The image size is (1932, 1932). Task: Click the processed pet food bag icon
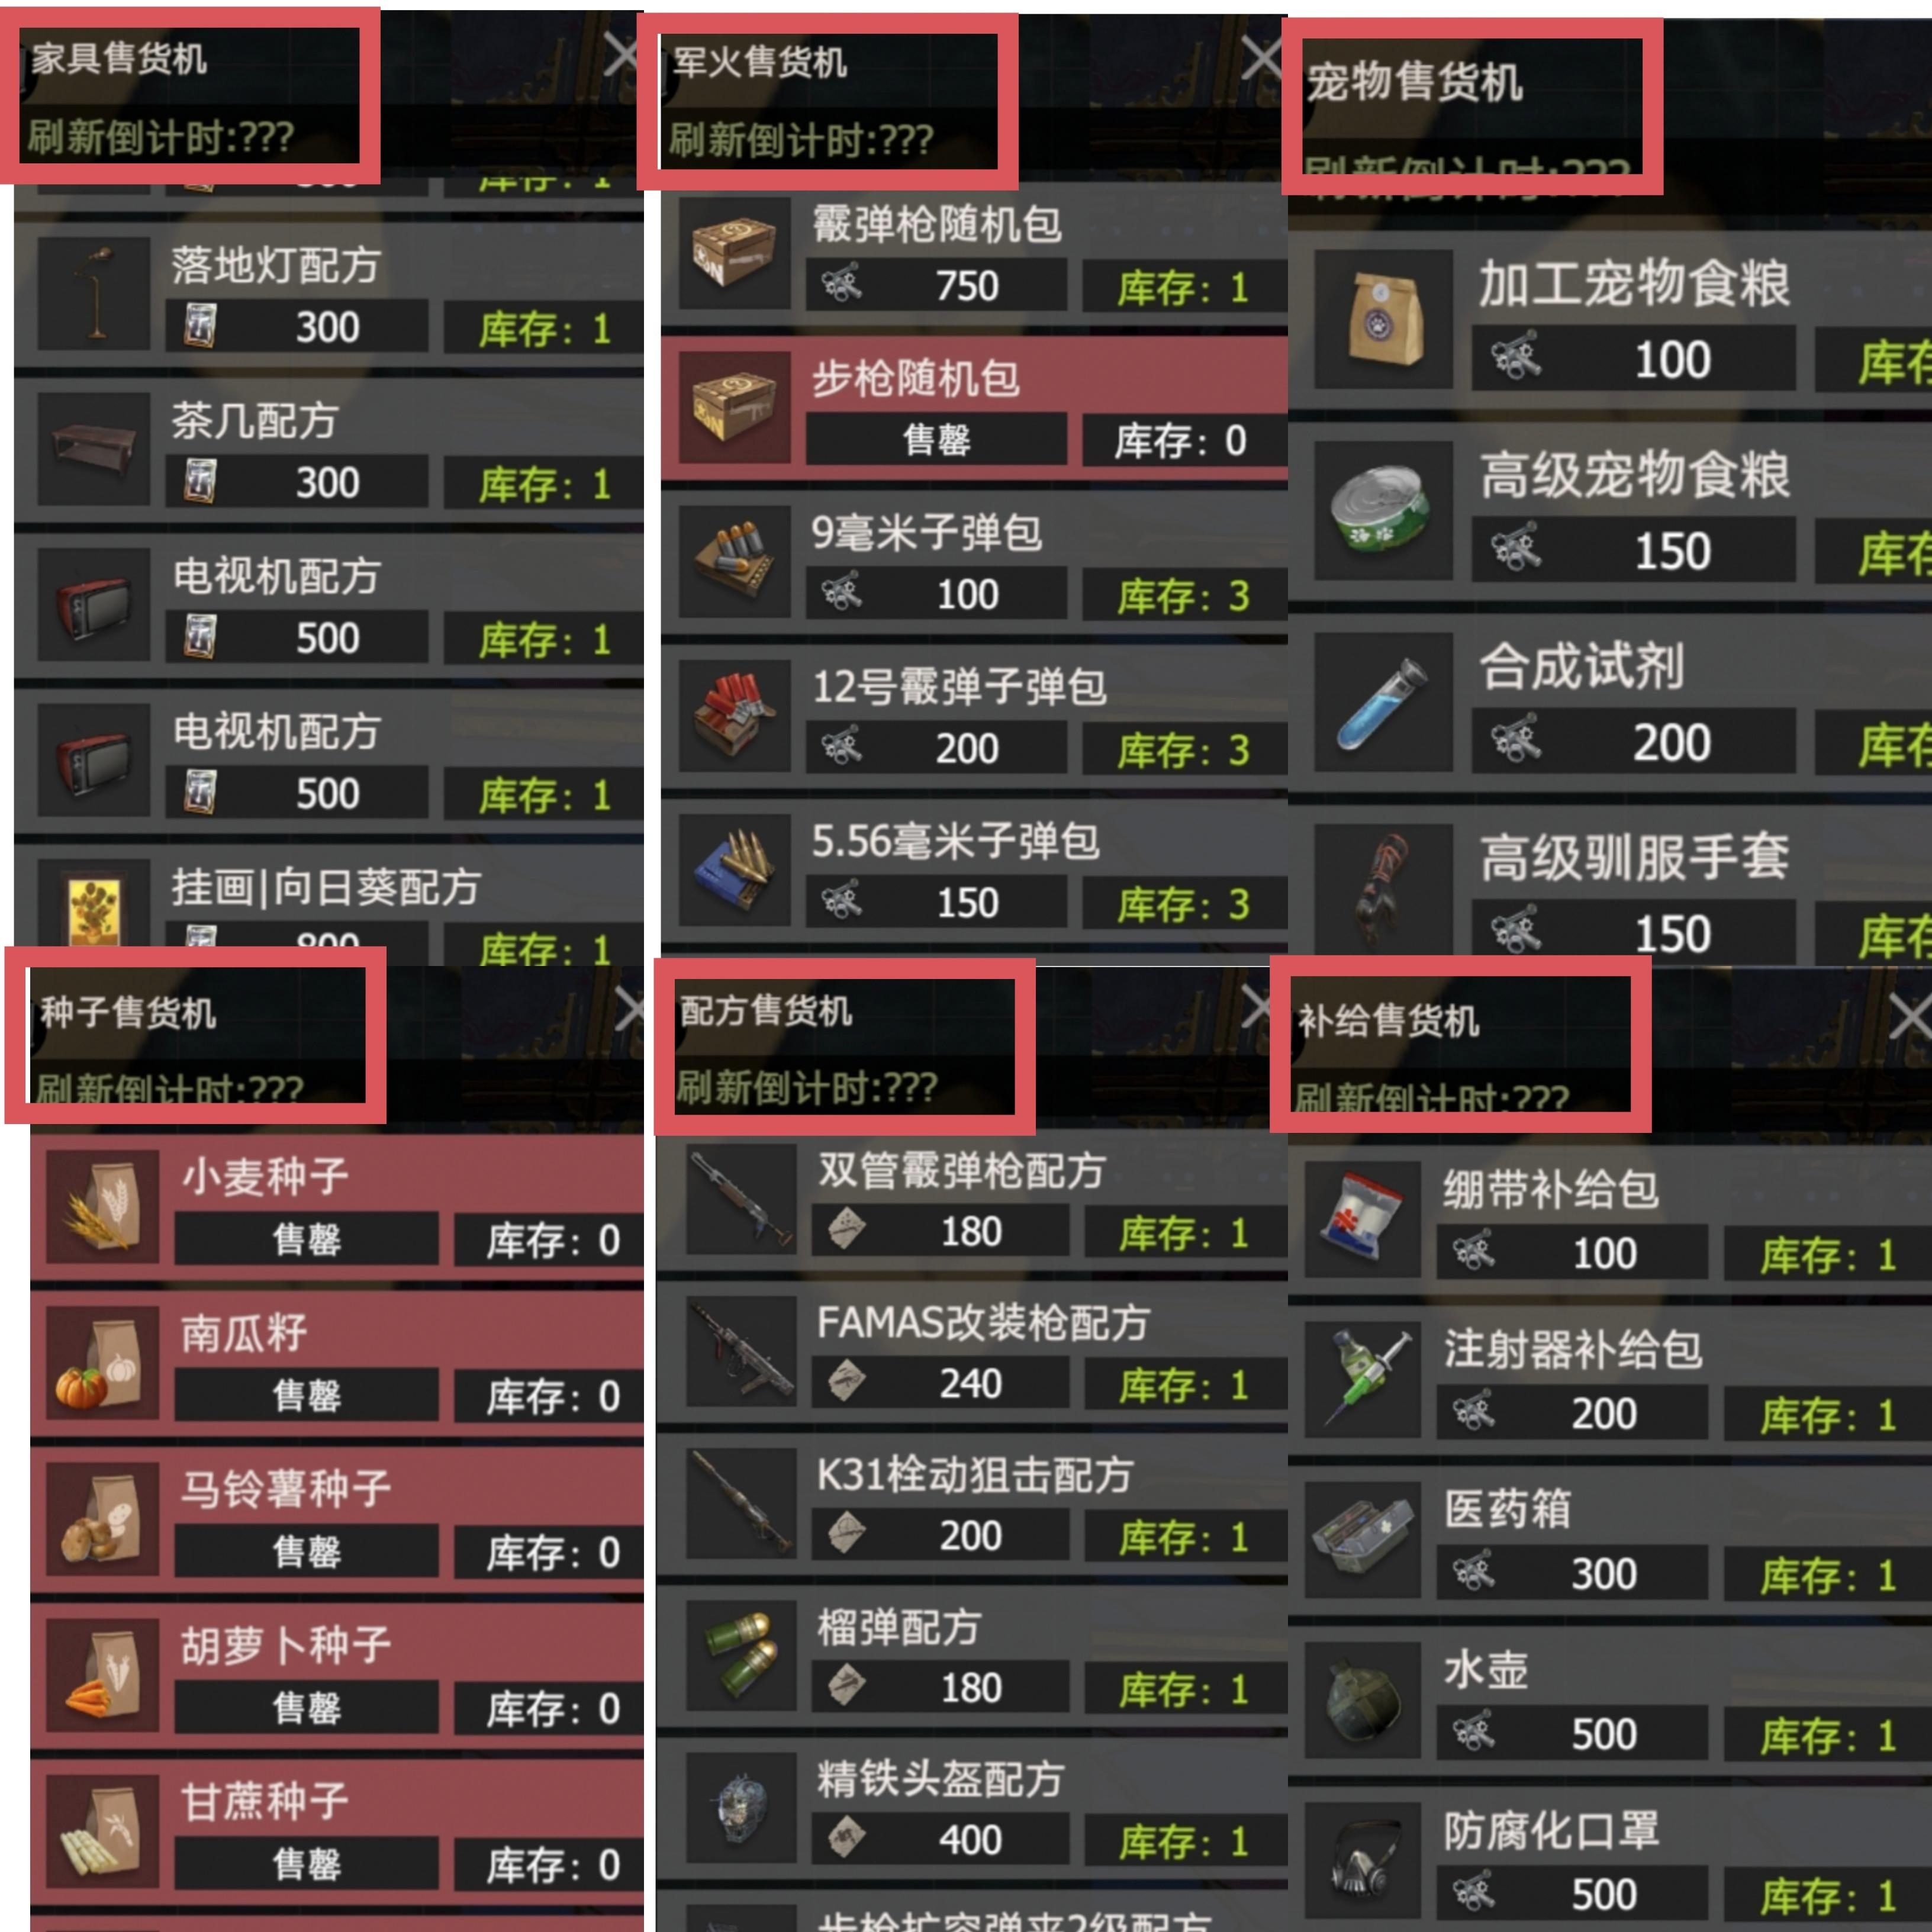tap(1383, 319)
